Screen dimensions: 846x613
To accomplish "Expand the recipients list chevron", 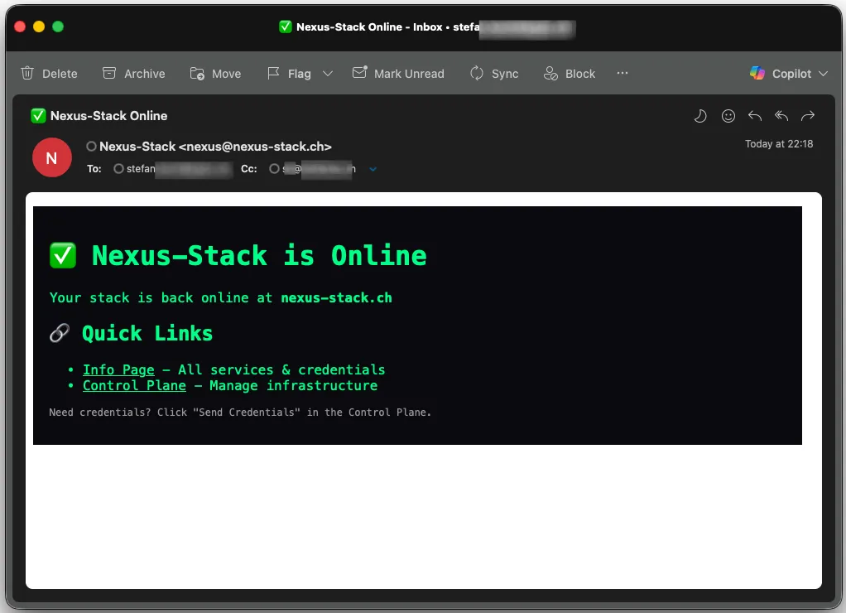I will coord(373,169).
